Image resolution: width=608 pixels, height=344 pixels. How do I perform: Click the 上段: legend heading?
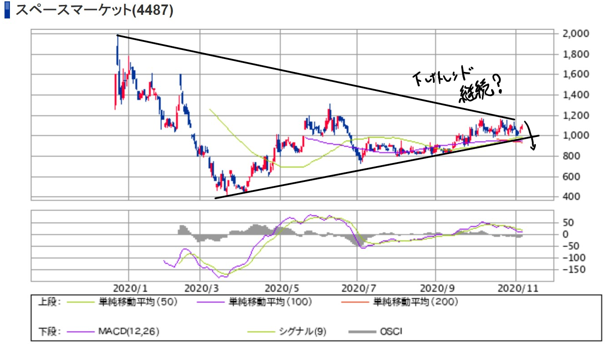[50, 302]
